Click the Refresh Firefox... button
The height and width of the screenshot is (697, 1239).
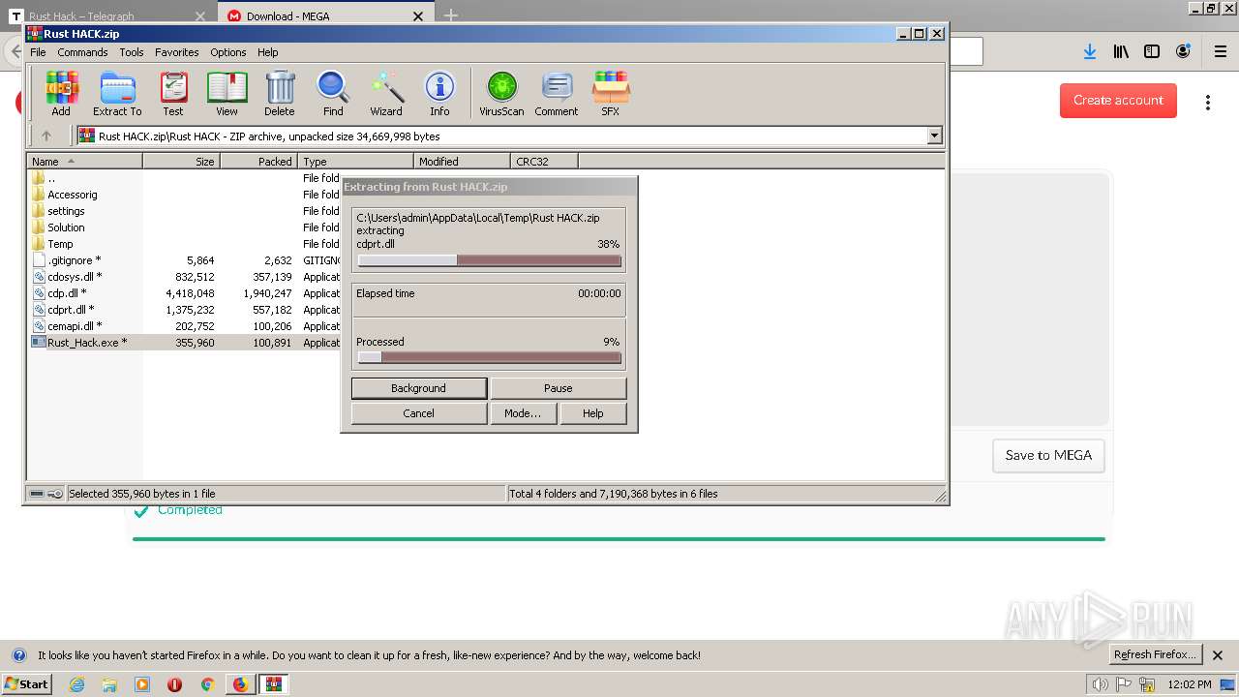[x=1155, y=655]
